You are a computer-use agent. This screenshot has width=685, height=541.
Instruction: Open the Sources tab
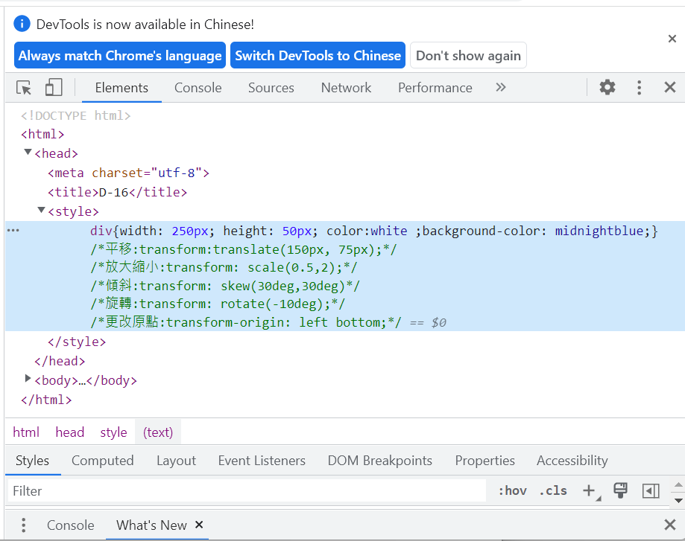[271, 88]
